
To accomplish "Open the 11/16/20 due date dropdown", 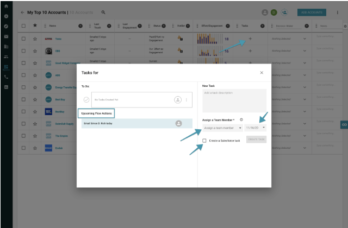I will pyautogui.click(x=255, y=128).
